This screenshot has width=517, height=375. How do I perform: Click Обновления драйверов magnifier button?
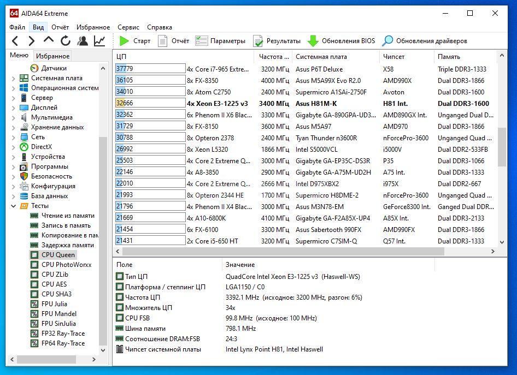387,41
